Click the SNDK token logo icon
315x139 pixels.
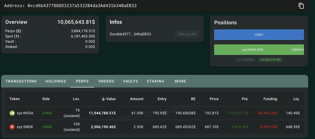[12, 127]
